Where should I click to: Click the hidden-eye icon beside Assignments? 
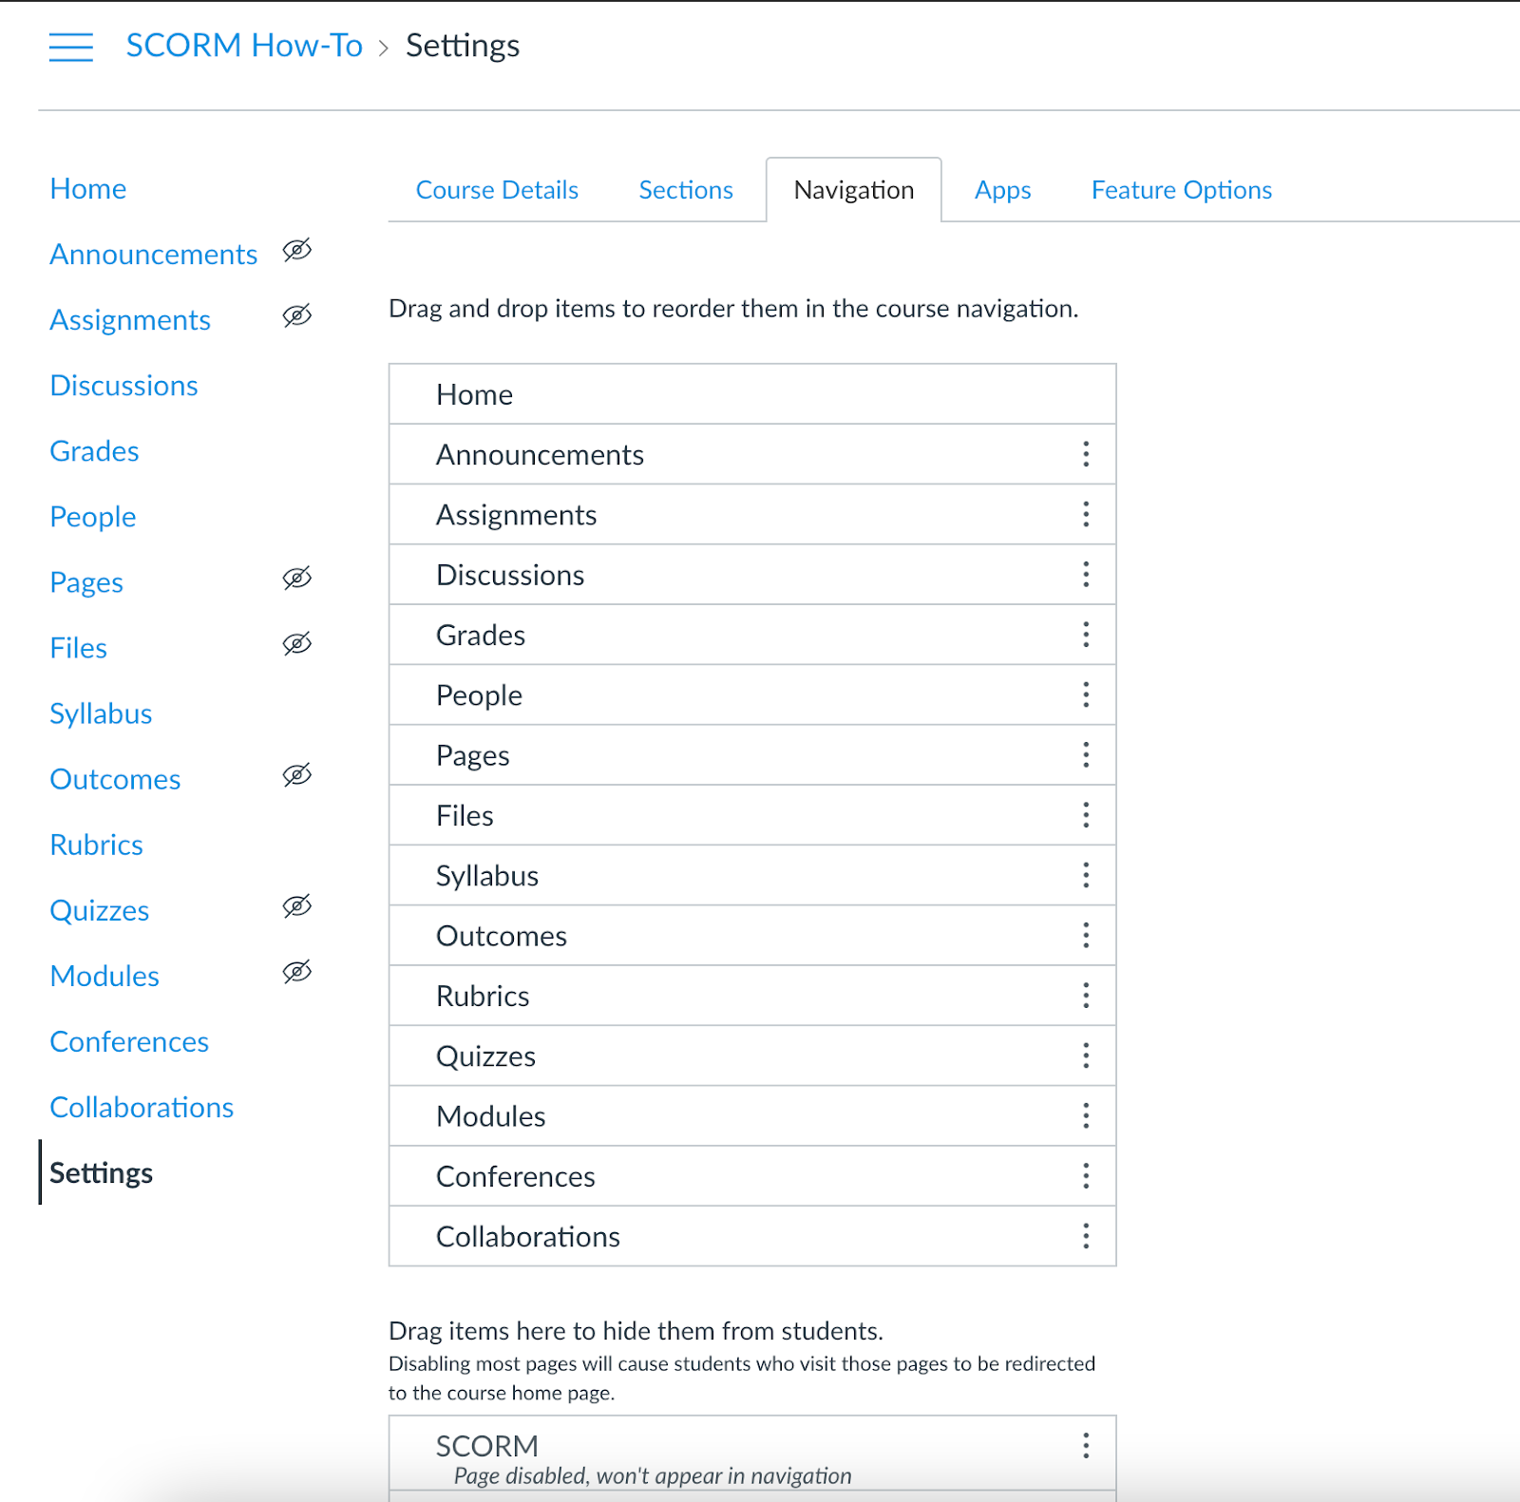297,315
